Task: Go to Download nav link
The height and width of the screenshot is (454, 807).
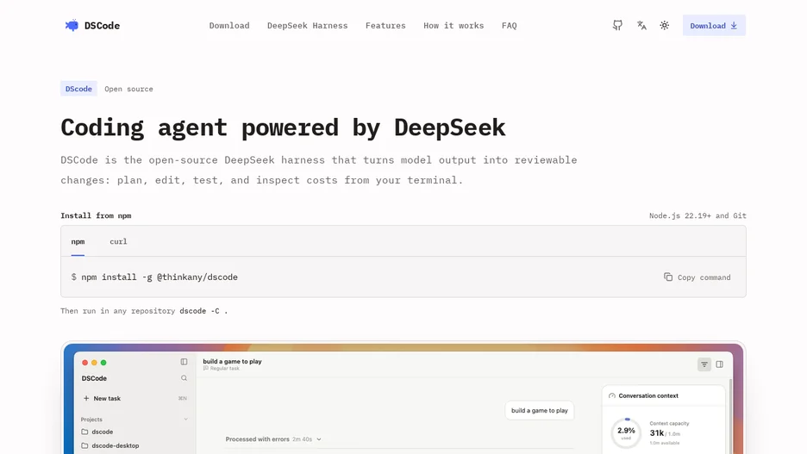Action: tap(229, 25)
